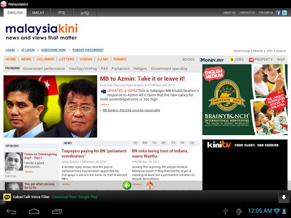Screen dimensions: 291x218
Task: Switch to the MALAY language tab
Action: (38, 12)
